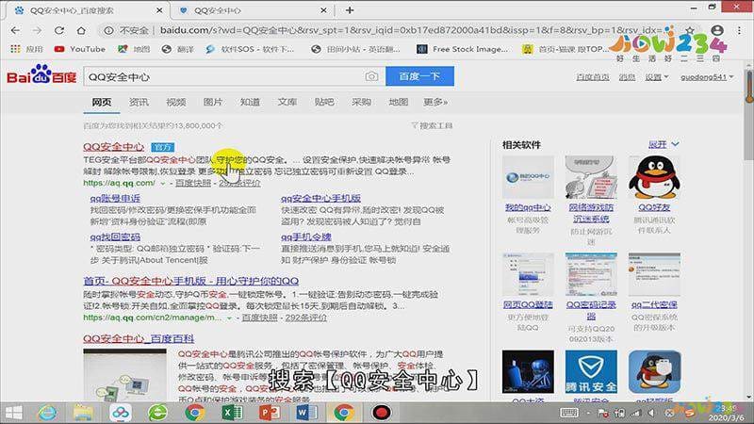Select the 知道 tab
The image size is (754, 424).
click(x=250, y=102)
